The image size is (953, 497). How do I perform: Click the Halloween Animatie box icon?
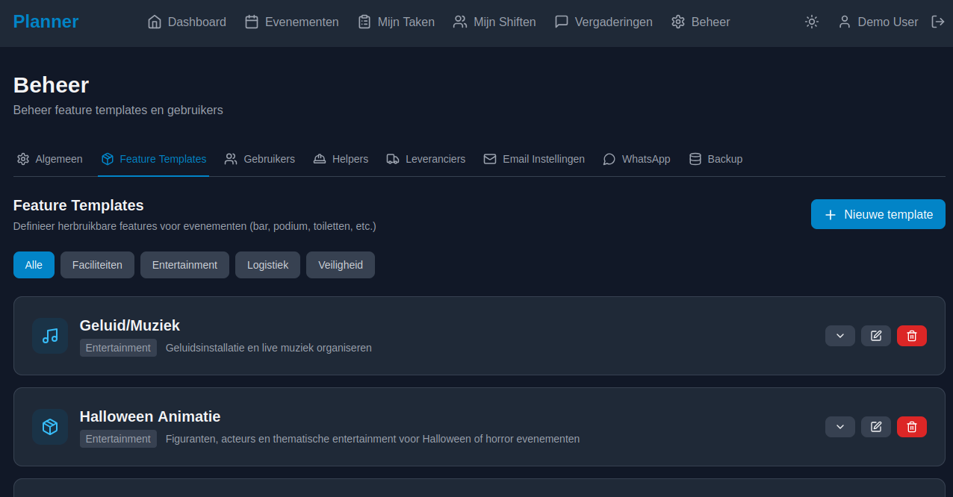(x=50, y=427)
